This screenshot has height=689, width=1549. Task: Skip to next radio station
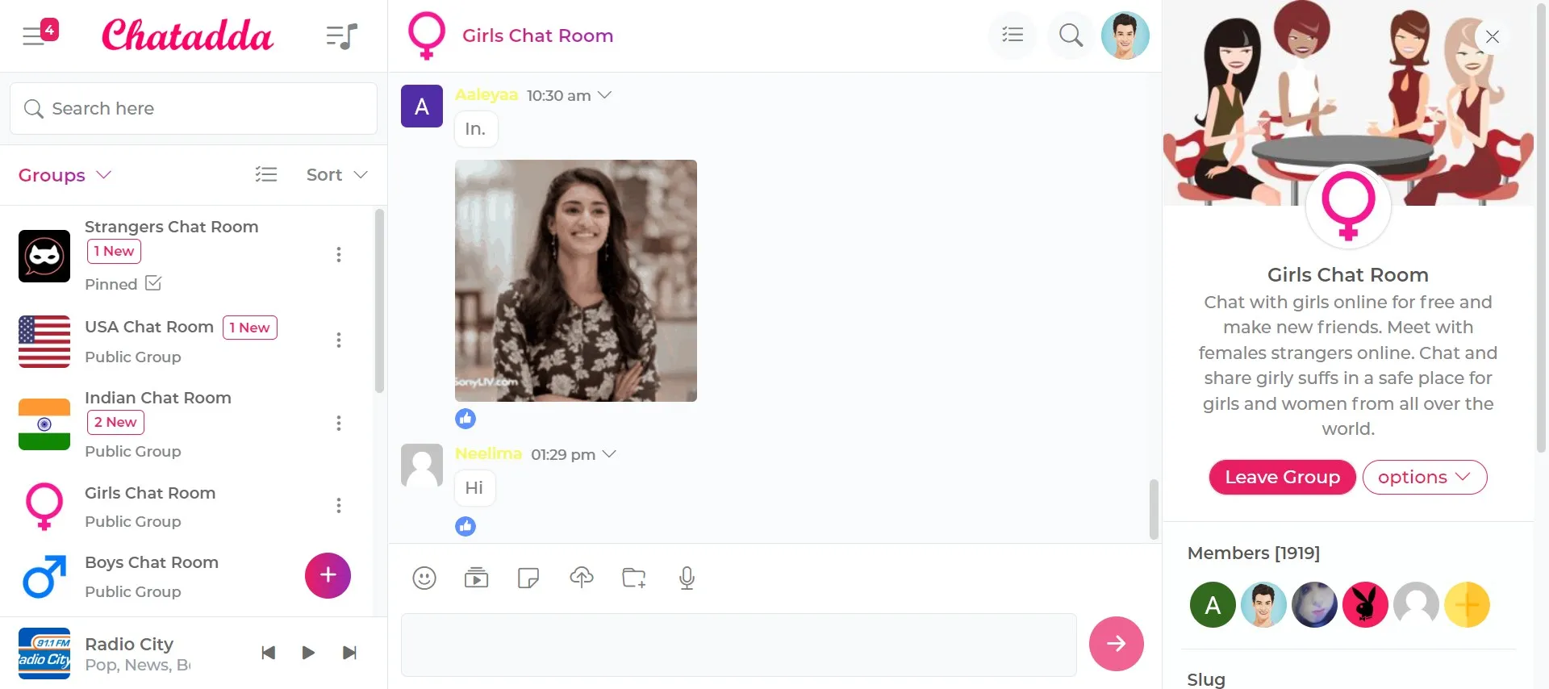[349, 653]
